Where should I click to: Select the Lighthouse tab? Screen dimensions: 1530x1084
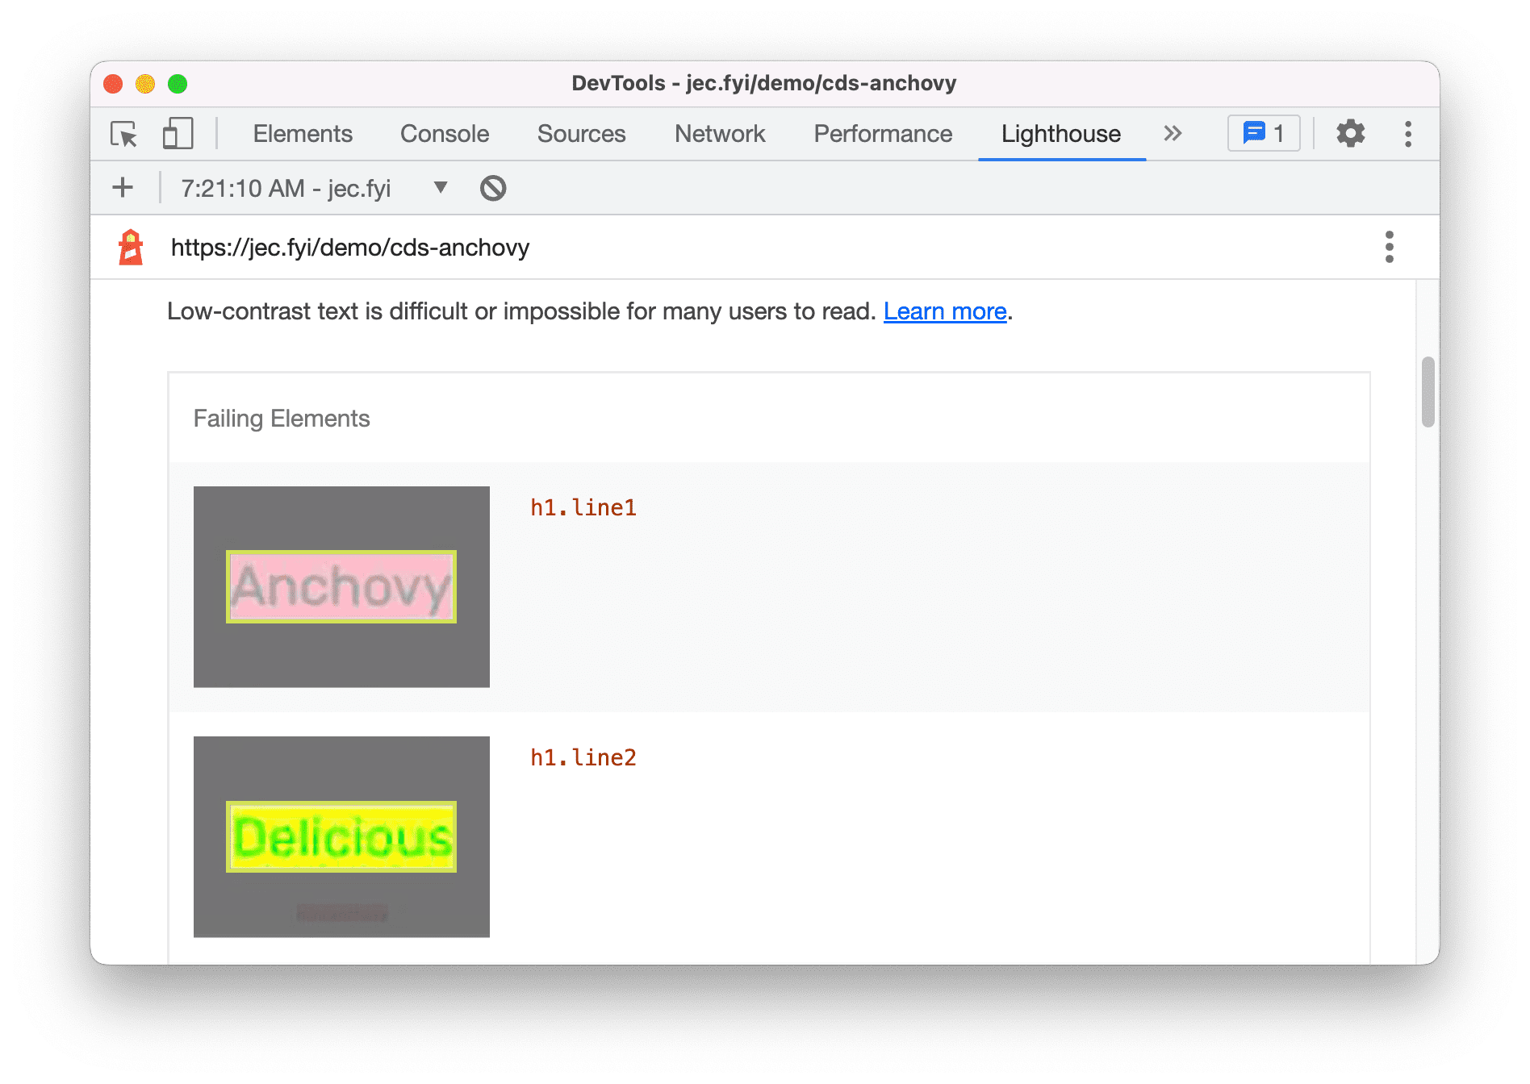[1060, 134]
